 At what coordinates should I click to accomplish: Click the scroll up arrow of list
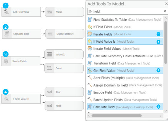click(165, 18)
